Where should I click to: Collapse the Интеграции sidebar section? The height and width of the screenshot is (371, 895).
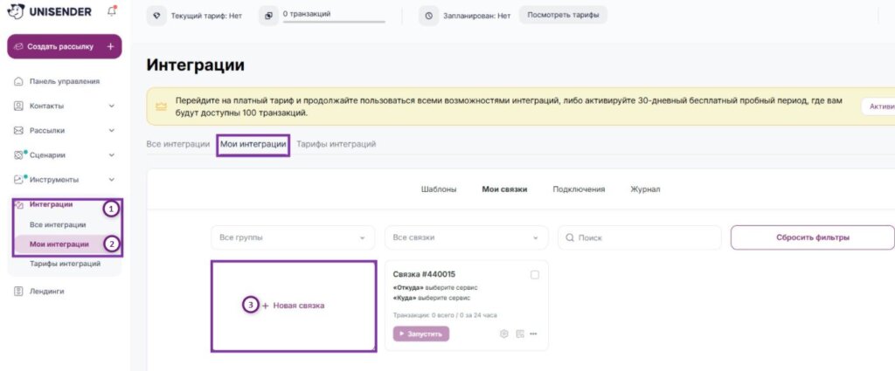52,204
